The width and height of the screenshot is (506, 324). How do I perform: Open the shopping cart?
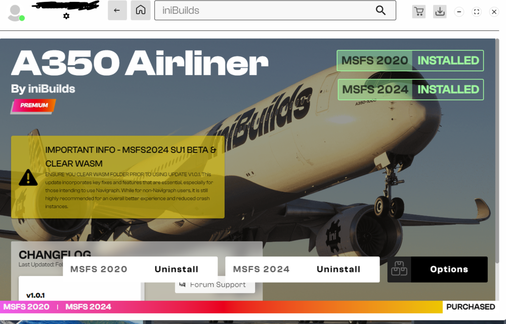[x=418, y=12]
